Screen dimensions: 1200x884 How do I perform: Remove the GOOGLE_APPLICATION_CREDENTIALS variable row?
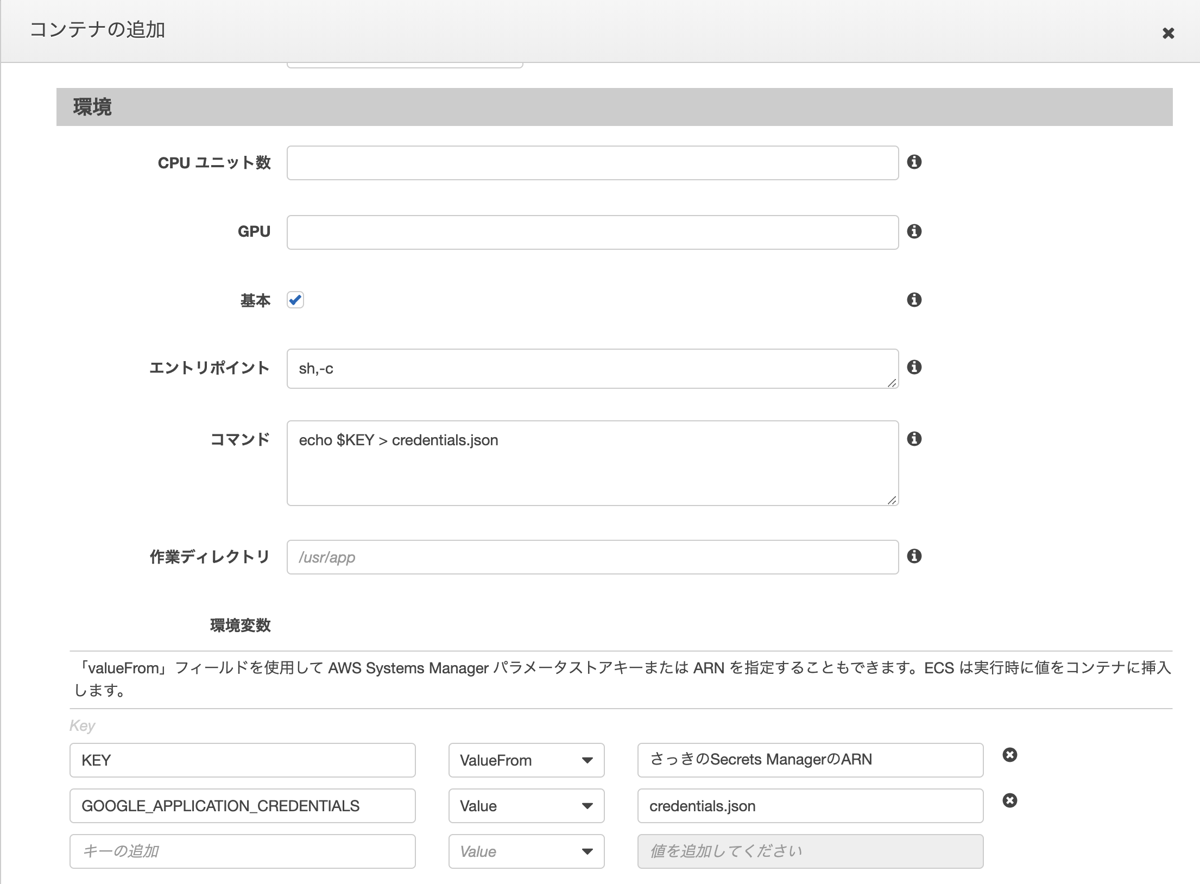click(1010, 800)
